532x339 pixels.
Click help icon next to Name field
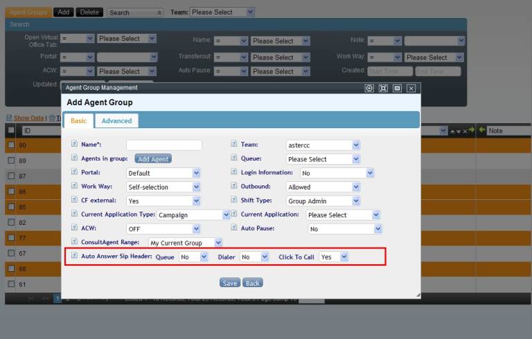(74, 144)
